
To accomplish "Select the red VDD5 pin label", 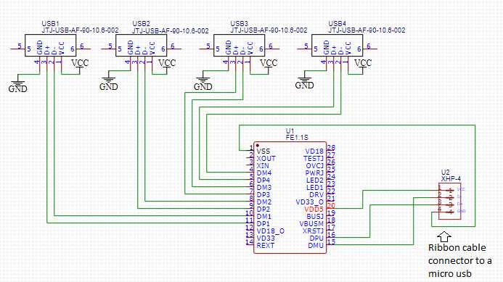I will (x=314, y=210).
